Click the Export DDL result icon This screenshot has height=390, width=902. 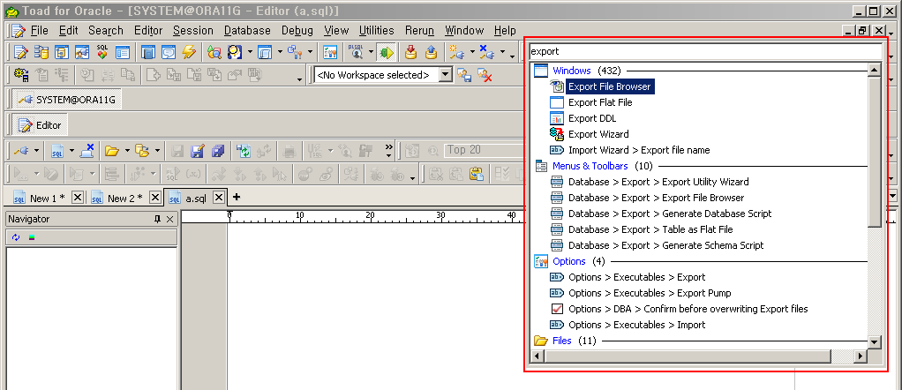click(557, 118)
